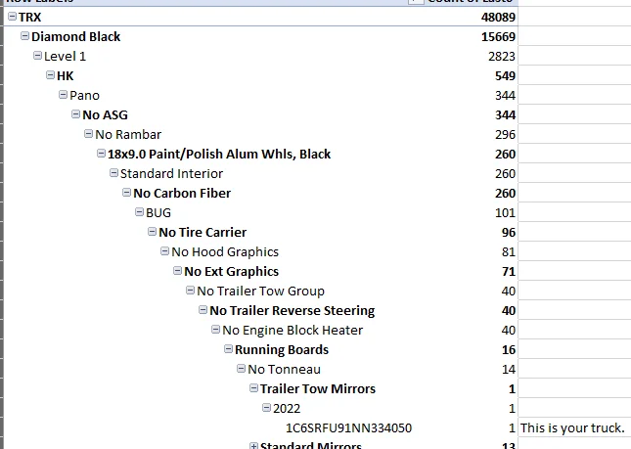Collapse the Trailer Tow Mirrors group
Screen dimensions: 631x449
pos(253,388)
